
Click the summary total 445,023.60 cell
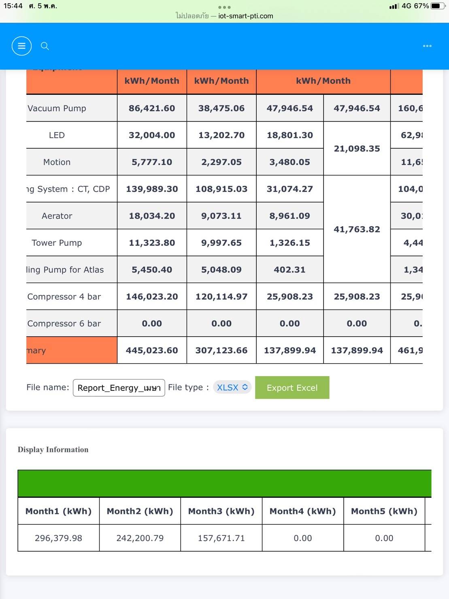click(x=152, y=350)
